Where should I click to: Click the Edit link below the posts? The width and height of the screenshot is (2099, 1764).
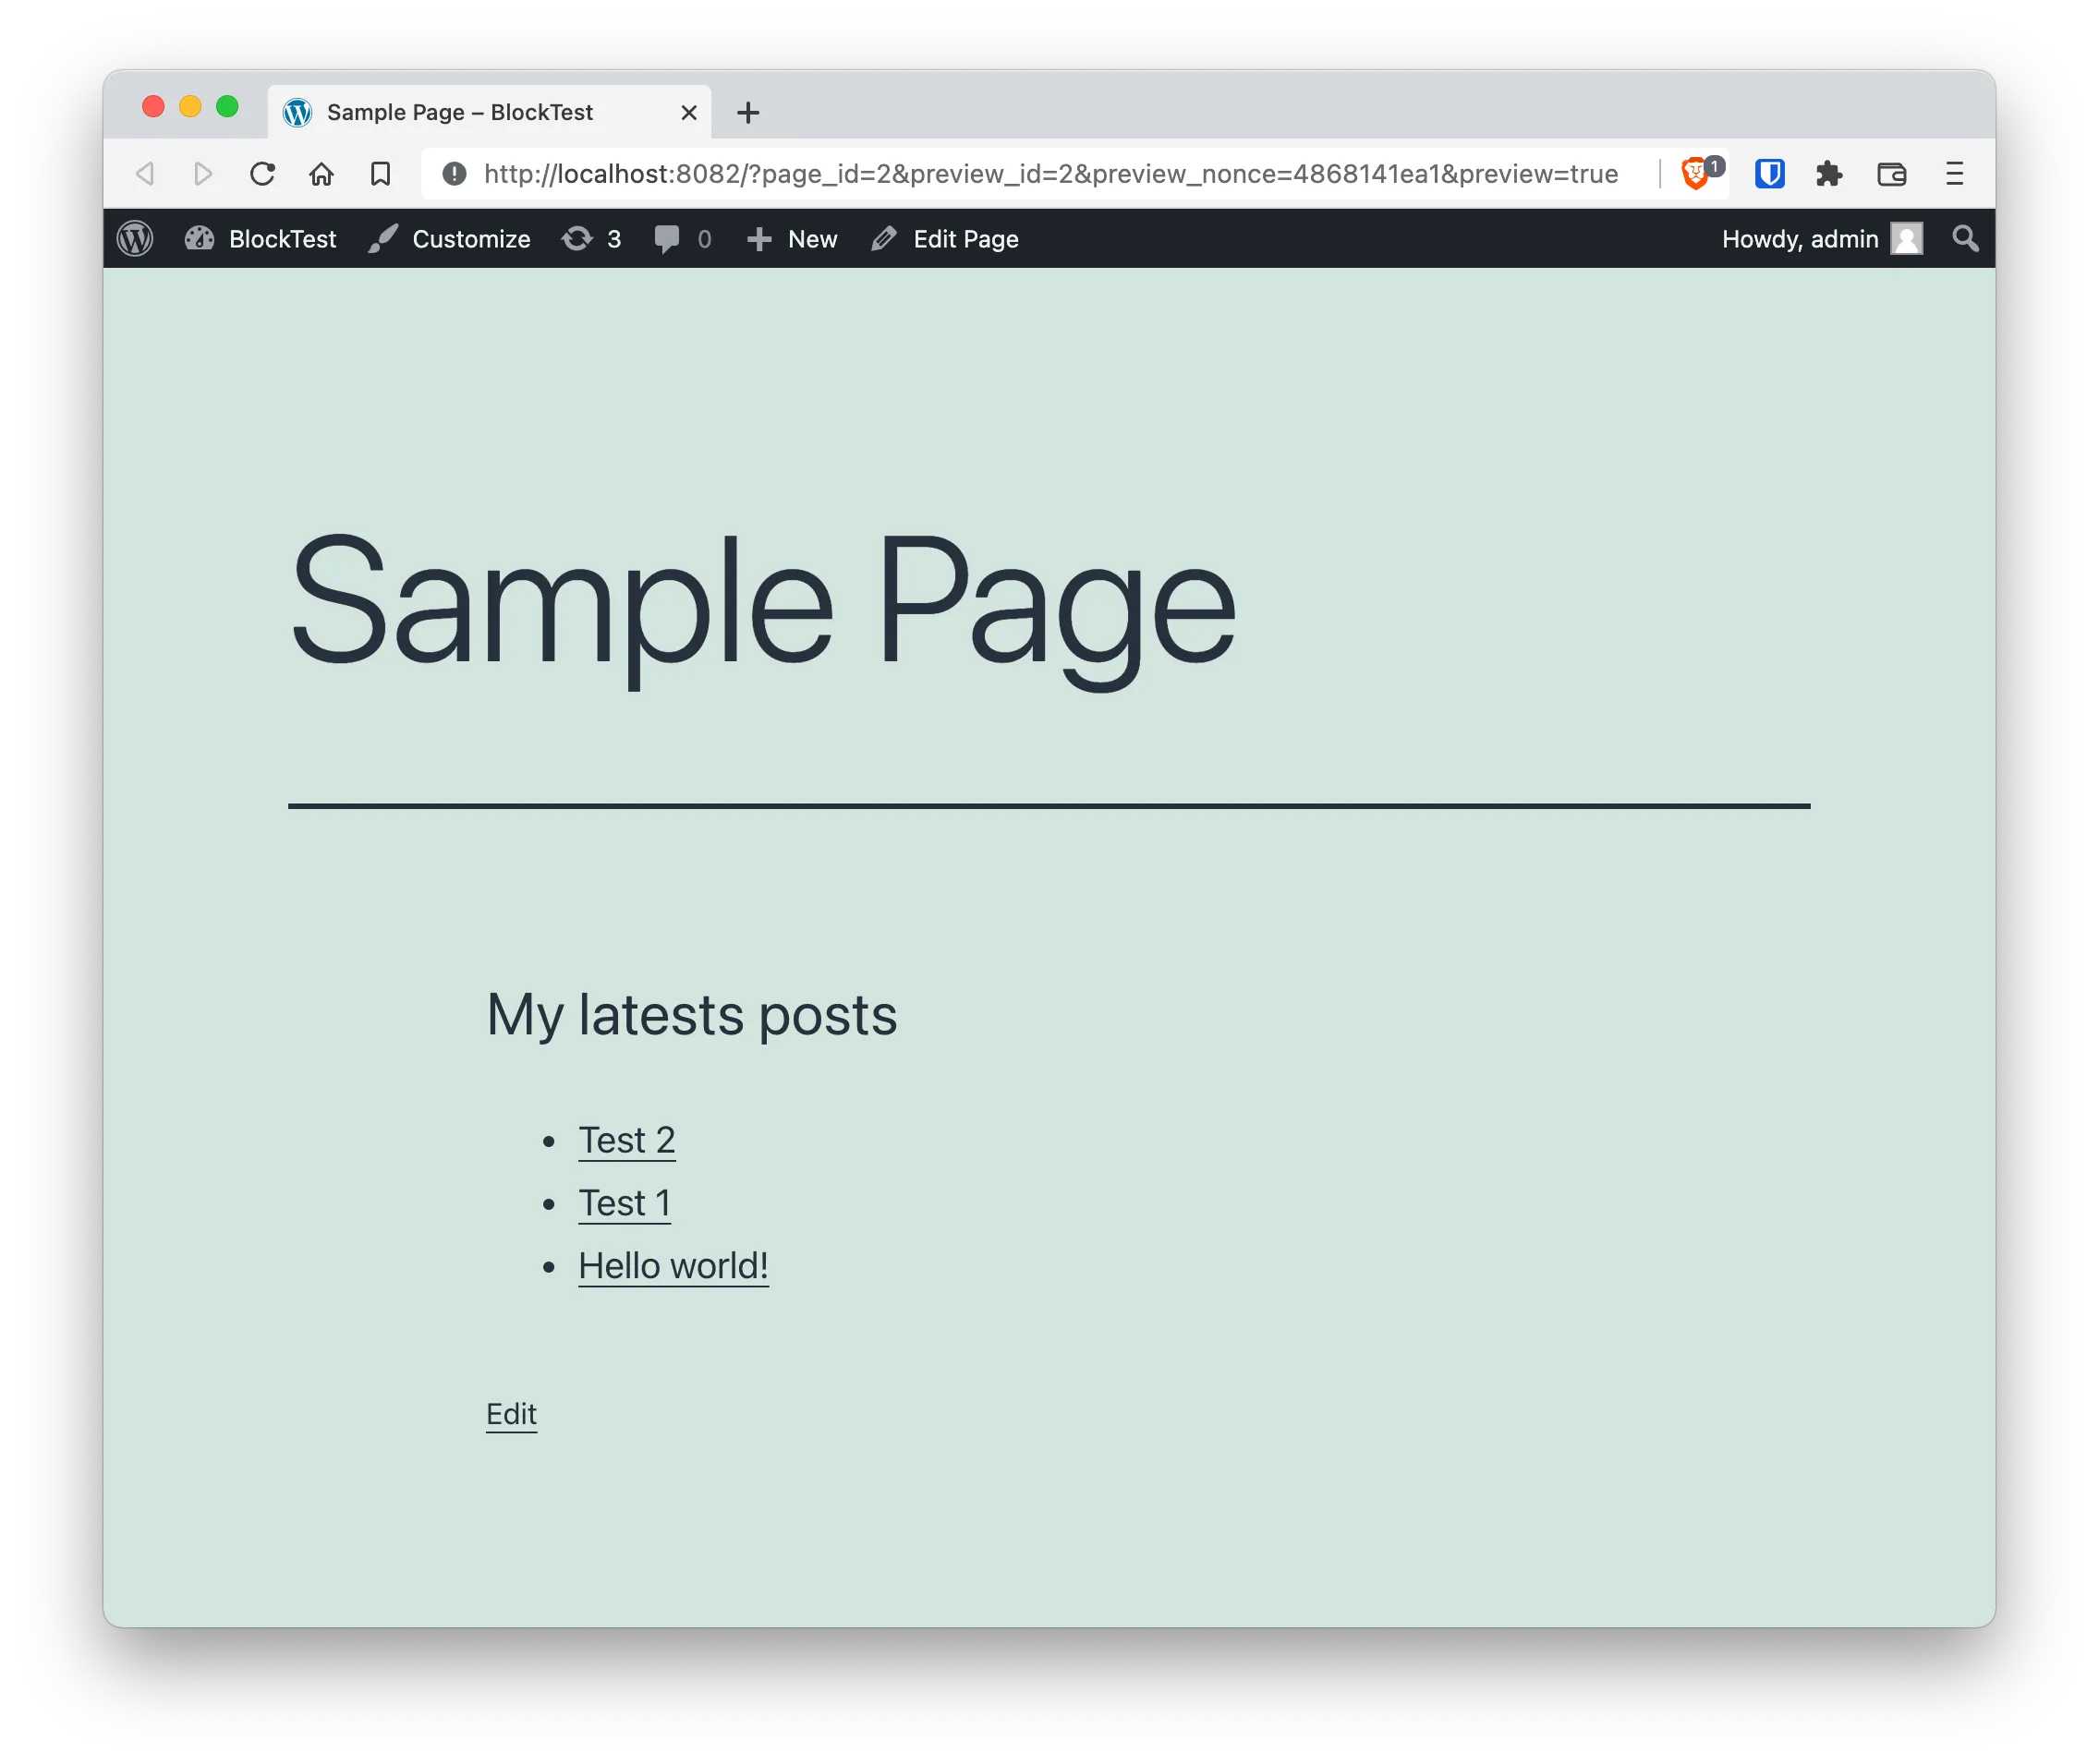coord(511,1414)
